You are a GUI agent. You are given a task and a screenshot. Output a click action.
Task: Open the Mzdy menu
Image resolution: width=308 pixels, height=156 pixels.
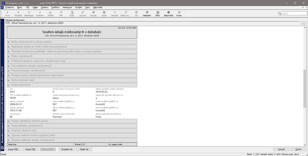point(20,7)
